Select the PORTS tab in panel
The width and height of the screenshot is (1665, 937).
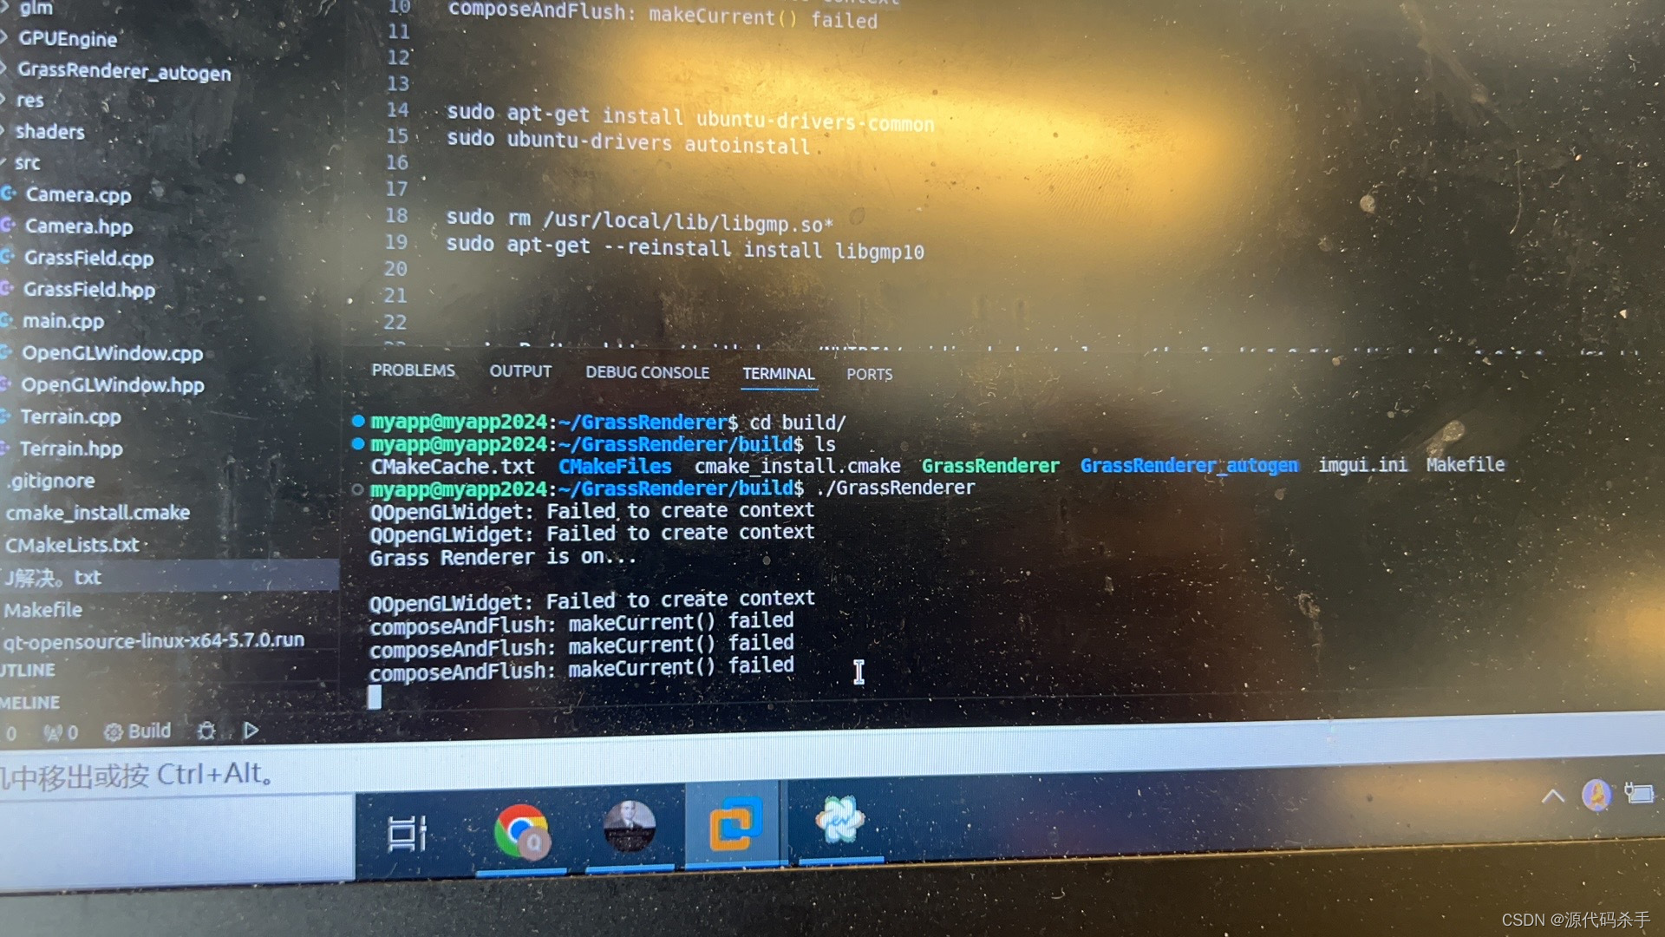(x=868, y=373)
